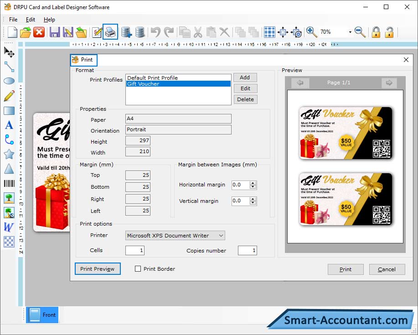Click Delete print profile button
The width and height of the screenshot is (418, 335).
point(245,99)
